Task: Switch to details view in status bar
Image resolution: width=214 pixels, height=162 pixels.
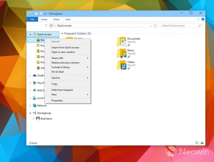Action: (x=197, y=143)
